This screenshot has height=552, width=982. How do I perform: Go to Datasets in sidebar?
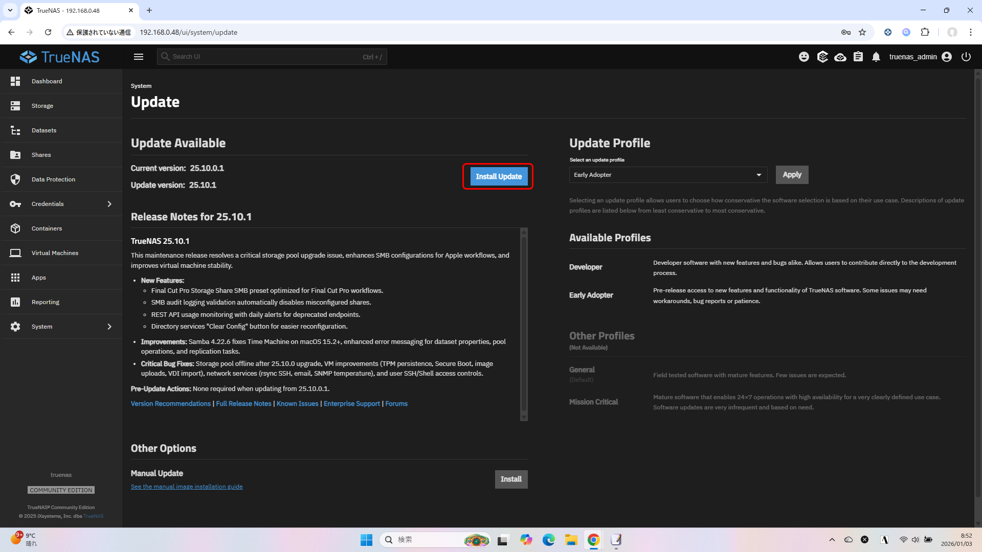(x=44, y=130)
